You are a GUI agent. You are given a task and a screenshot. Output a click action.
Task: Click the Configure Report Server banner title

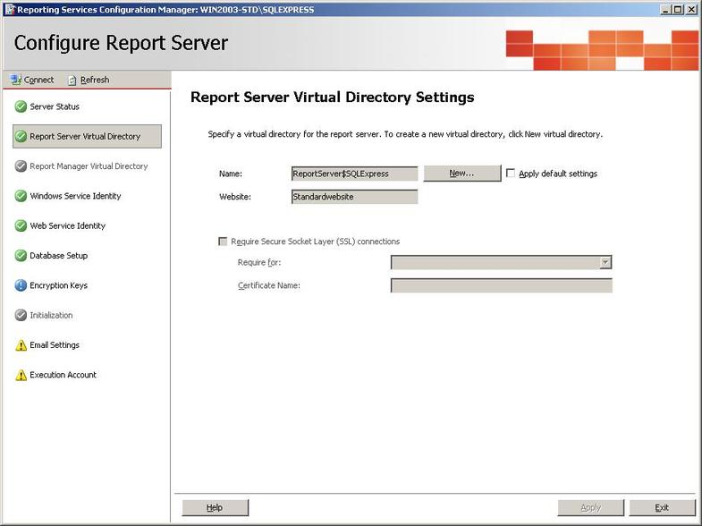121,43
